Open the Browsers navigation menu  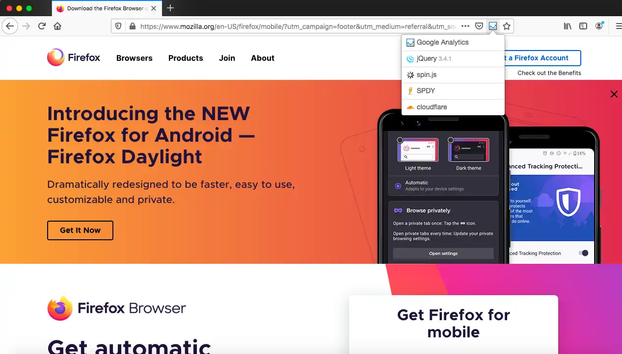tap(135, 58)
